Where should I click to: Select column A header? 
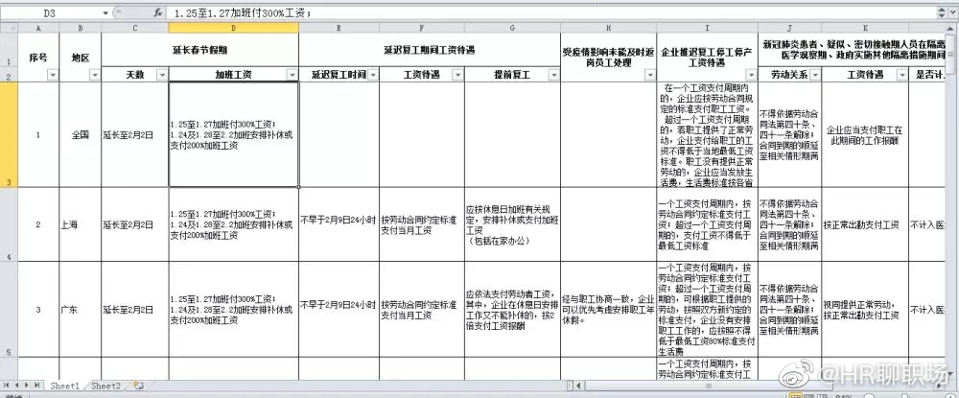click(38, 28)
